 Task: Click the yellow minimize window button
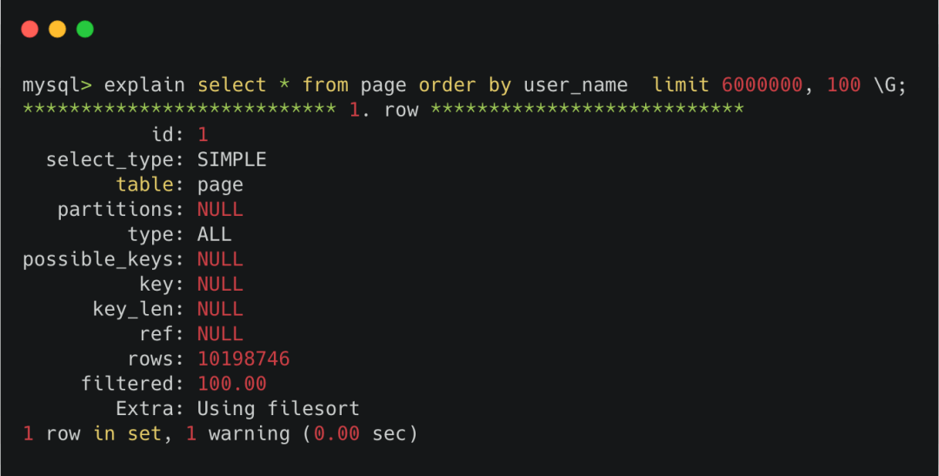coord(57,29)
